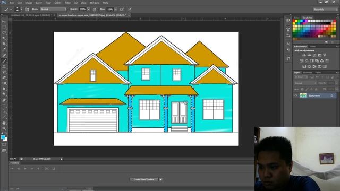Add a Photo Filter adjustment
This screenshot has height=191, width=340.
click(x=317, y=61)
